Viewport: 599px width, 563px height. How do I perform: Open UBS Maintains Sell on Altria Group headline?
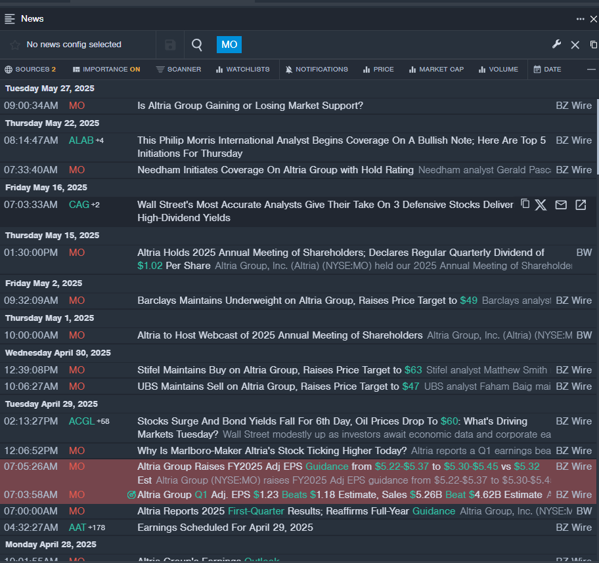[278, 386]
